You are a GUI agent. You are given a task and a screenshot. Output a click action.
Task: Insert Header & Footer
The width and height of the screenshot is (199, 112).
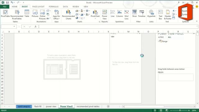[x=168, y=15]
